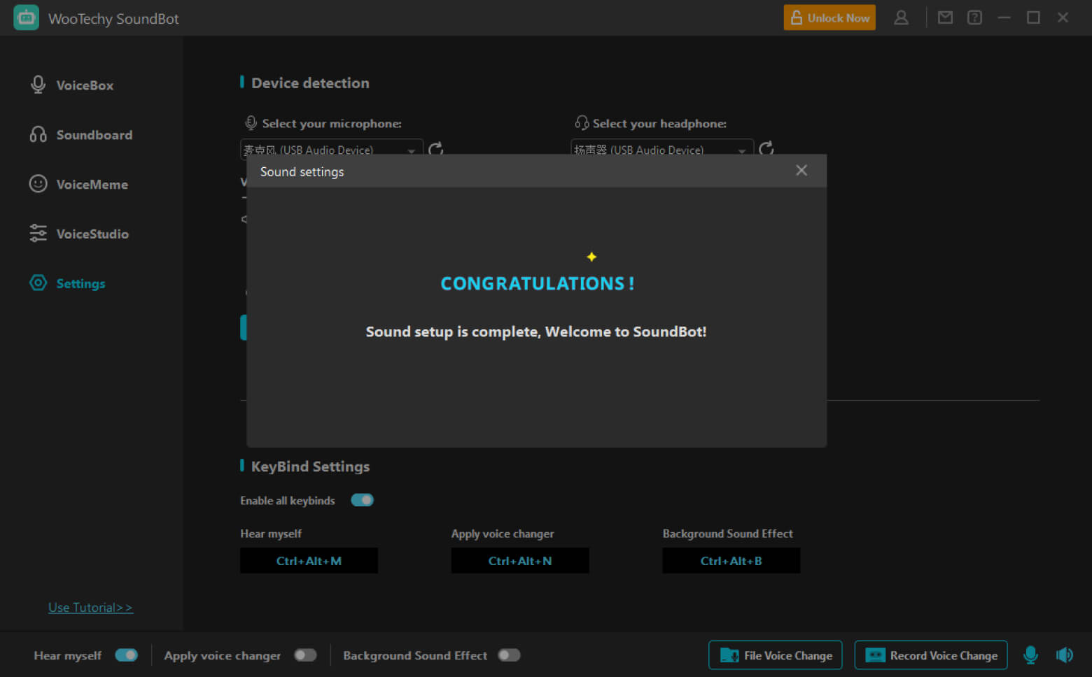
Task: Toggle the Hear myself switch off
Action: click(127, 655)
